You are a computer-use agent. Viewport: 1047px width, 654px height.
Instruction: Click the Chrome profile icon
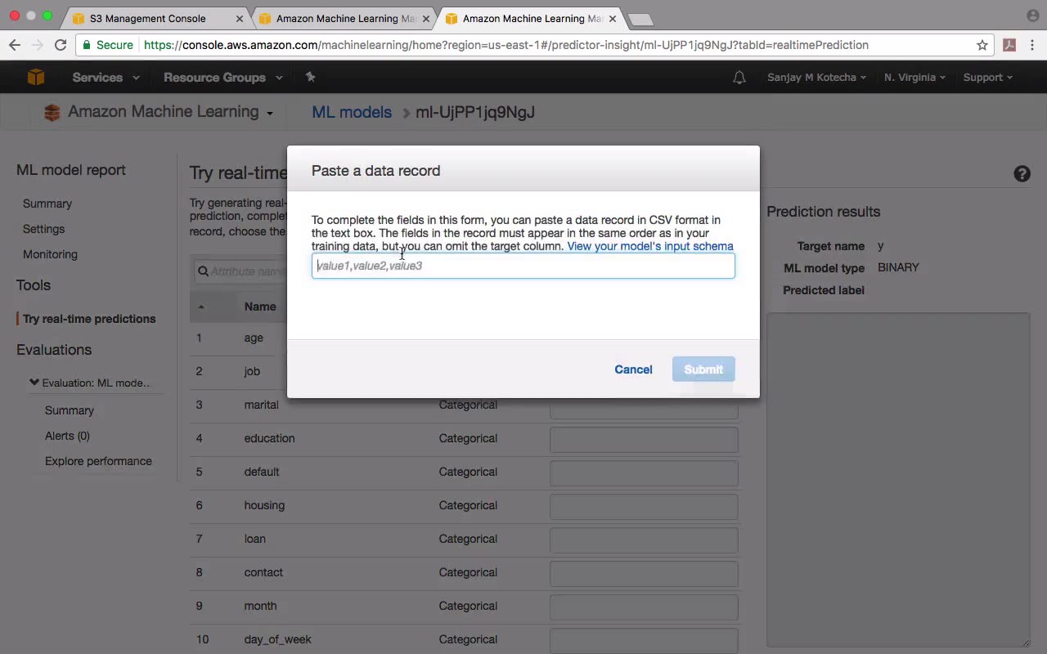click(x=1032, y=16)
